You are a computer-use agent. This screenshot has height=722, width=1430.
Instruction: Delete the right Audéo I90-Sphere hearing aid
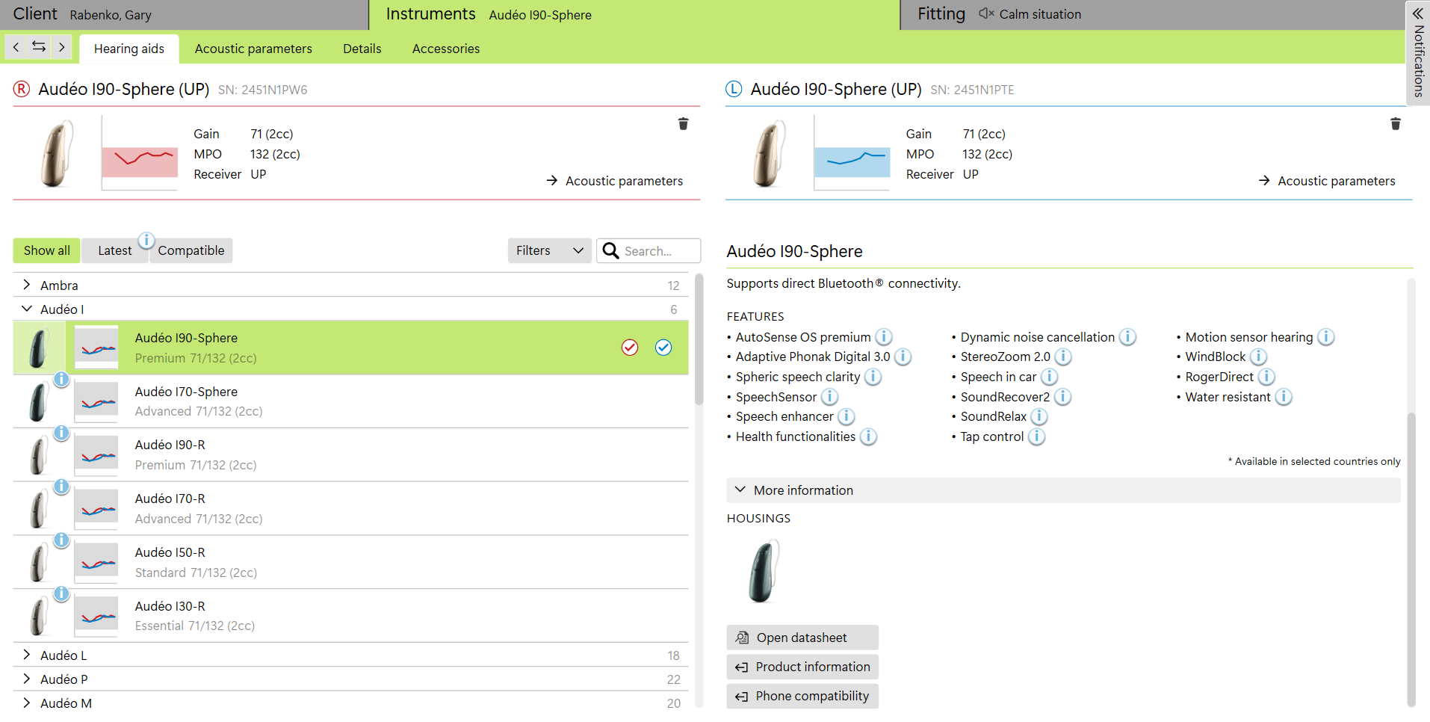click(x=683, y=124)
